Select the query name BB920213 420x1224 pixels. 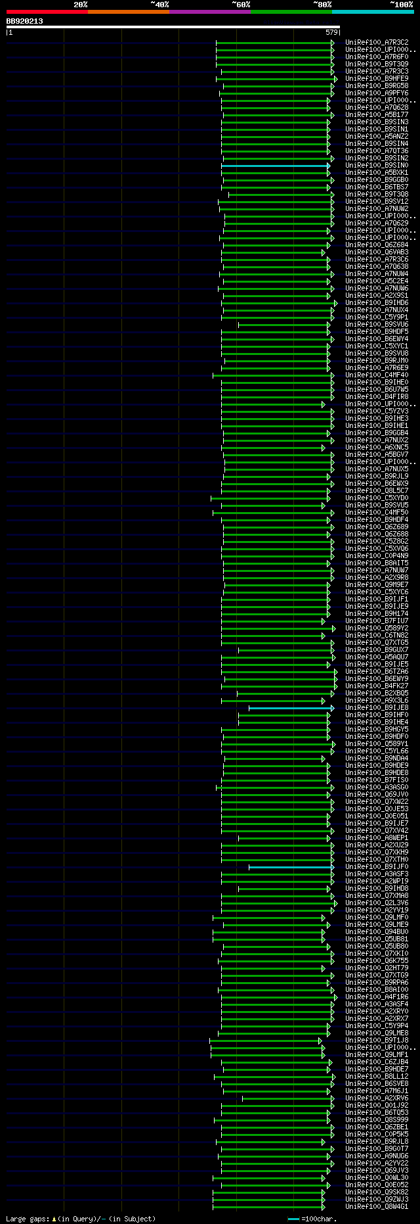(25, 21)
